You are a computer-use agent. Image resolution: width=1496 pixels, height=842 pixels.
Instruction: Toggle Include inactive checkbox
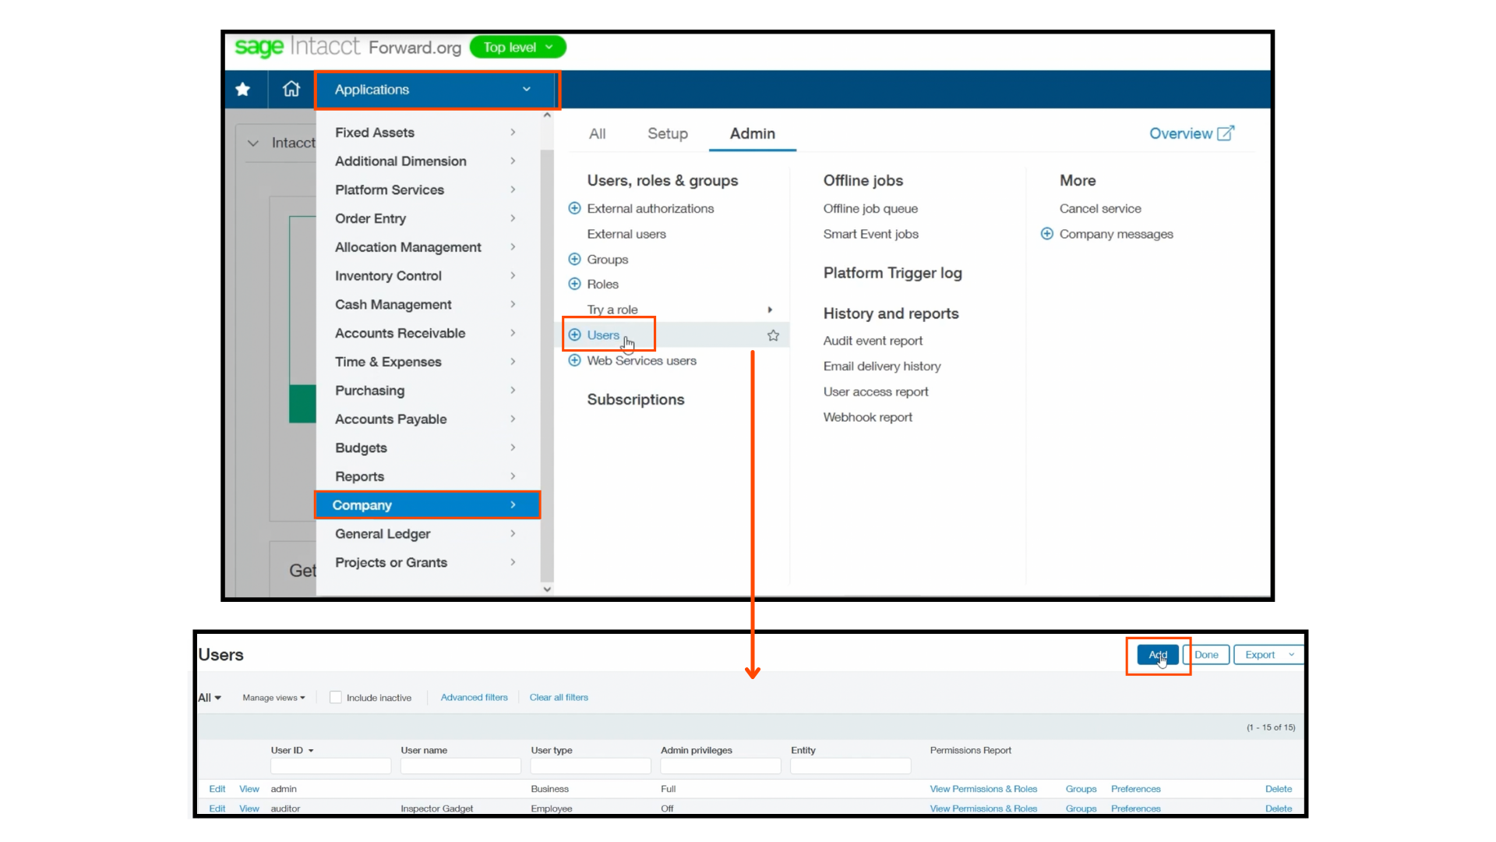337,697
